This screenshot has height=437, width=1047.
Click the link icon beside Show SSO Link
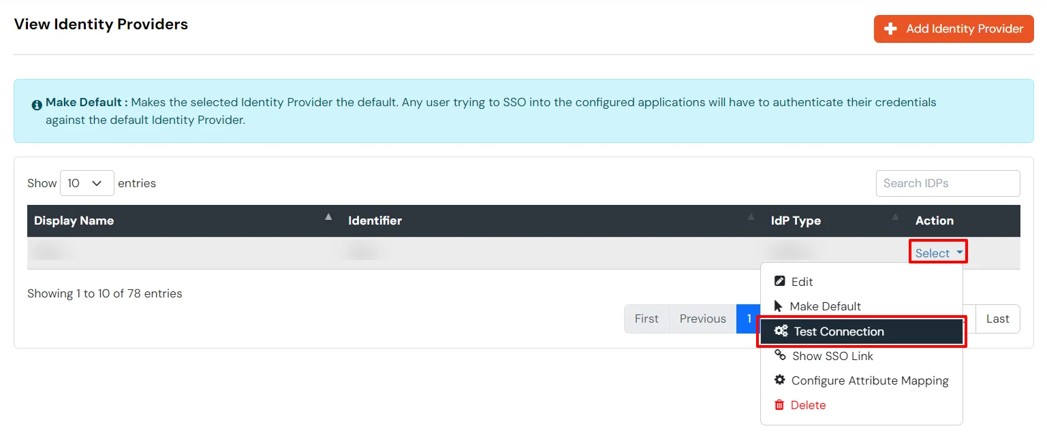[779, 356]
